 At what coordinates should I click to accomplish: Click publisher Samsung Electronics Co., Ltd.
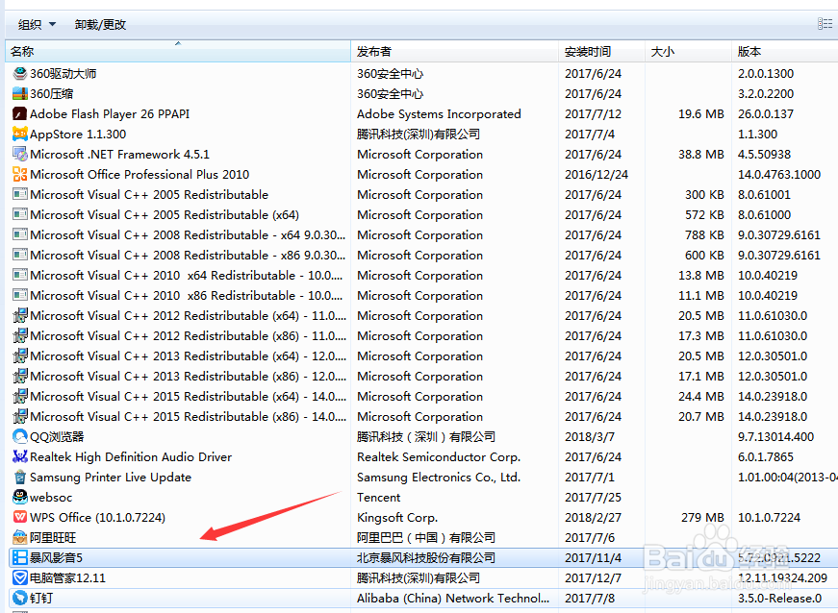(x=438, y=478)
